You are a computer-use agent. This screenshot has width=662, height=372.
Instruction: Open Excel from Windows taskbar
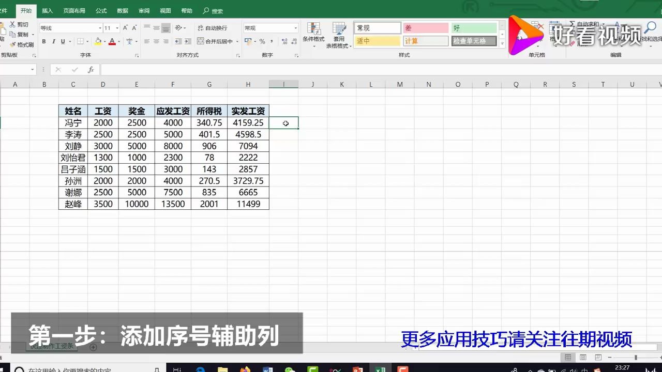click(380, 368)
